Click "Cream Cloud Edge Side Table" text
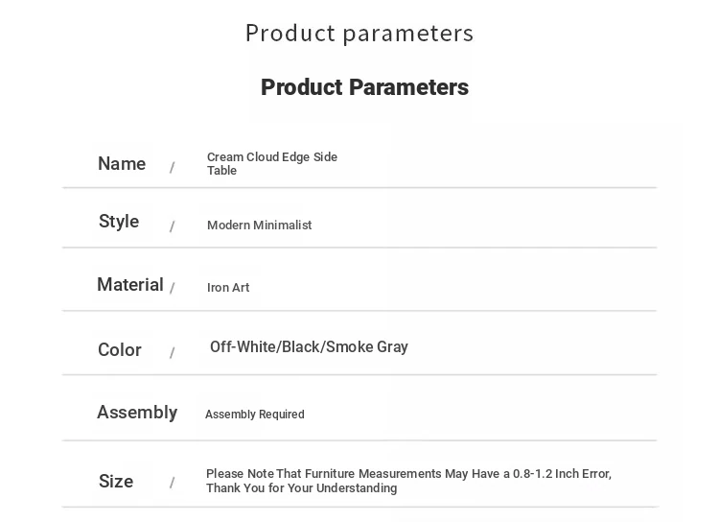The image size is (719, 522). tap(272, 163)
